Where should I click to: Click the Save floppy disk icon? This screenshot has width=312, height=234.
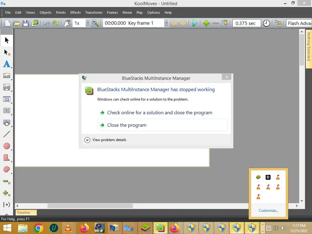[26, 23]
